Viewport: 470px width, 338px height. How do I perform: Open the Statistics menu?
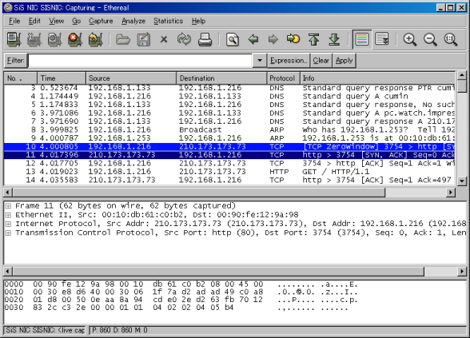click(x=168, y=21)
